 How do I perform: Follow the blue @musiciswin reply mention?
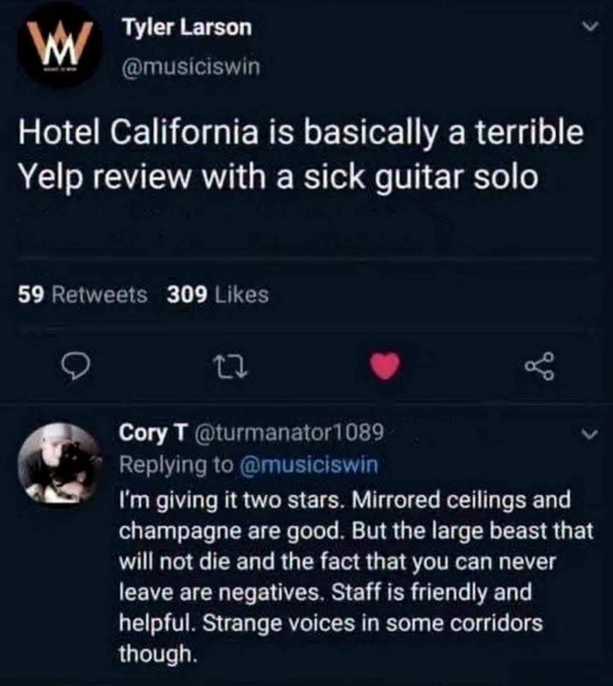309,464
